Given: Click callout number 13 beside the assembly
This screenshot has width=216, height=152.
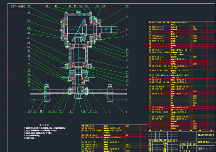Looking at the screenshot, I should [29, 85].
